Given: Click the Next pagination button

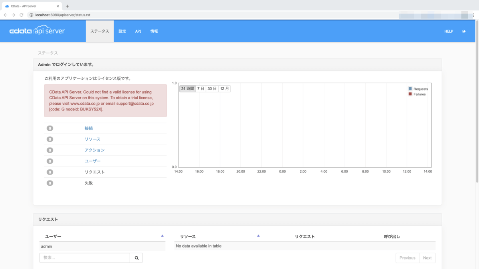Looking at the screenshot, I should [427, 258].
